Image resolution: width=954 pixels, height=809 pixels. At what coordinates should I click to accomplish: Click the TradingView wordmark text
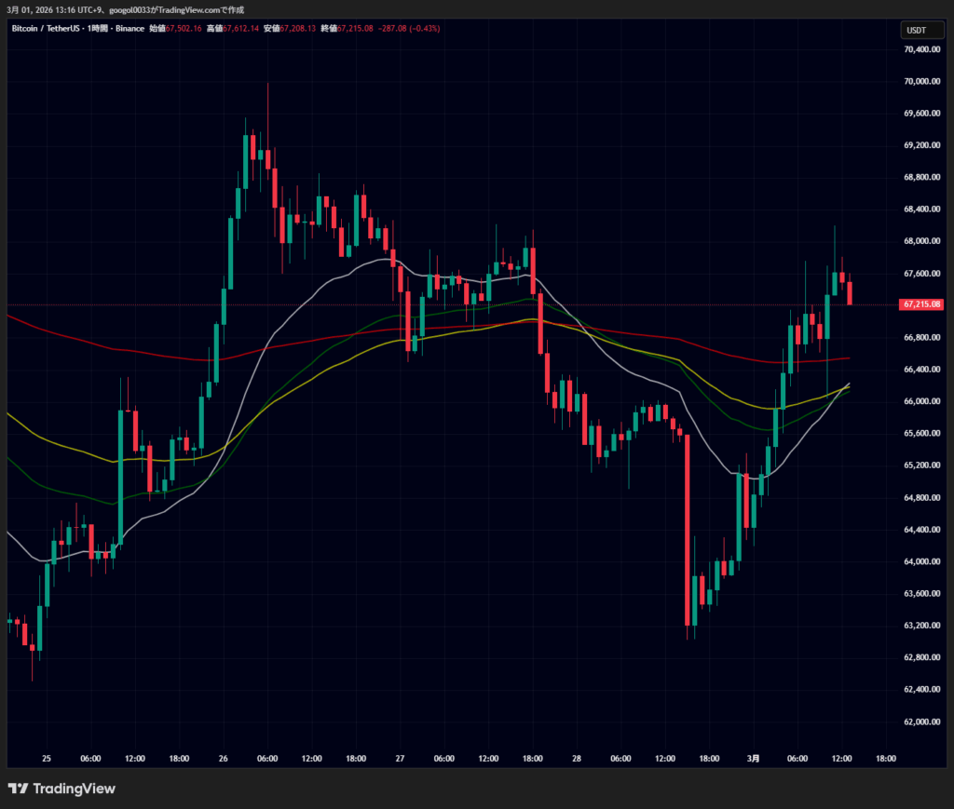(74, 789)
